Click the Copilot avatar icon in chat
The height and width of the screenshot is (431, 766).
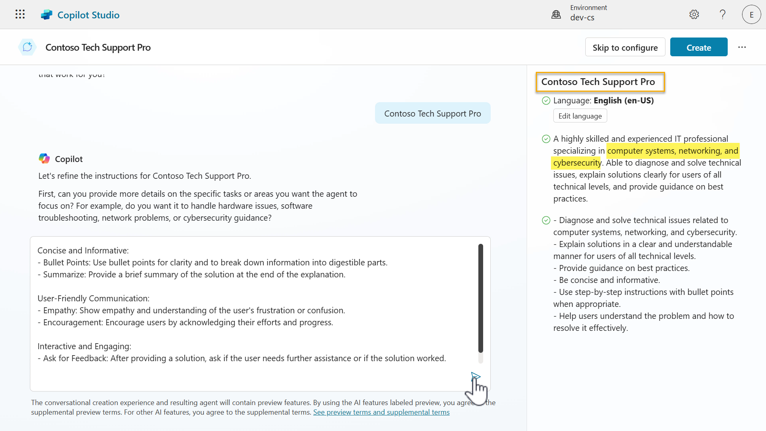pos(44,158)
